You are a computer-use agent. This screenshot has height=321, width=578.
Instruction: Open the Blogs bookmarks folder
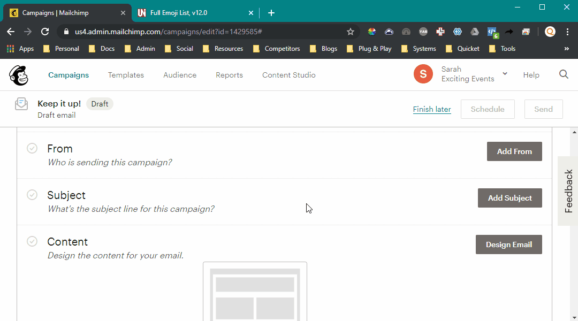(x=323, y=49)
